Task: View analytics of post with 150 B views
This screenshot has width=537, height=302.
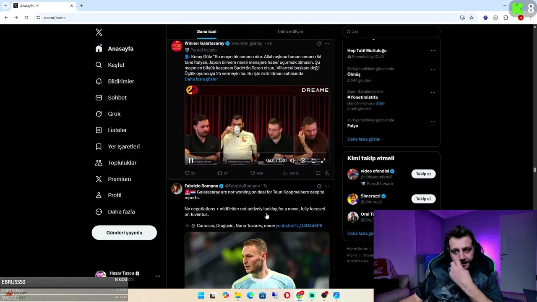Action: pos(291,173)
